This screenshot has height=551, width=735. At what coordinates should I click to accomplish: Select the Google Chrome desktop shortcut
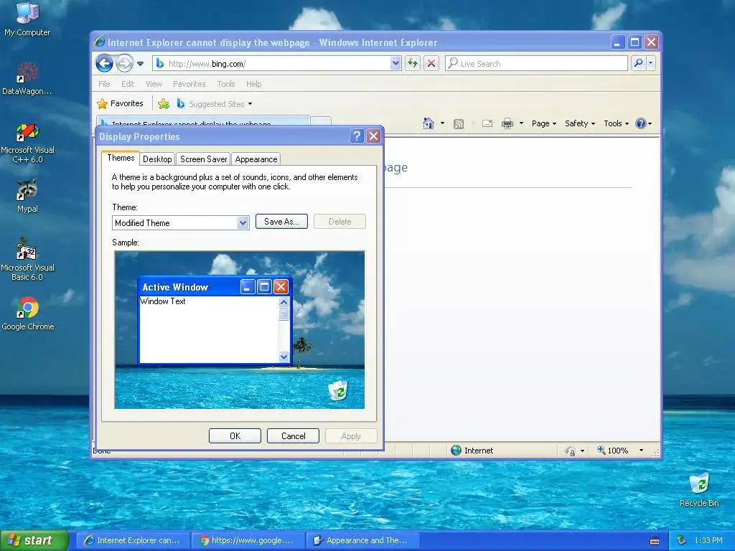pyautogui.click(x=28, y=314)
